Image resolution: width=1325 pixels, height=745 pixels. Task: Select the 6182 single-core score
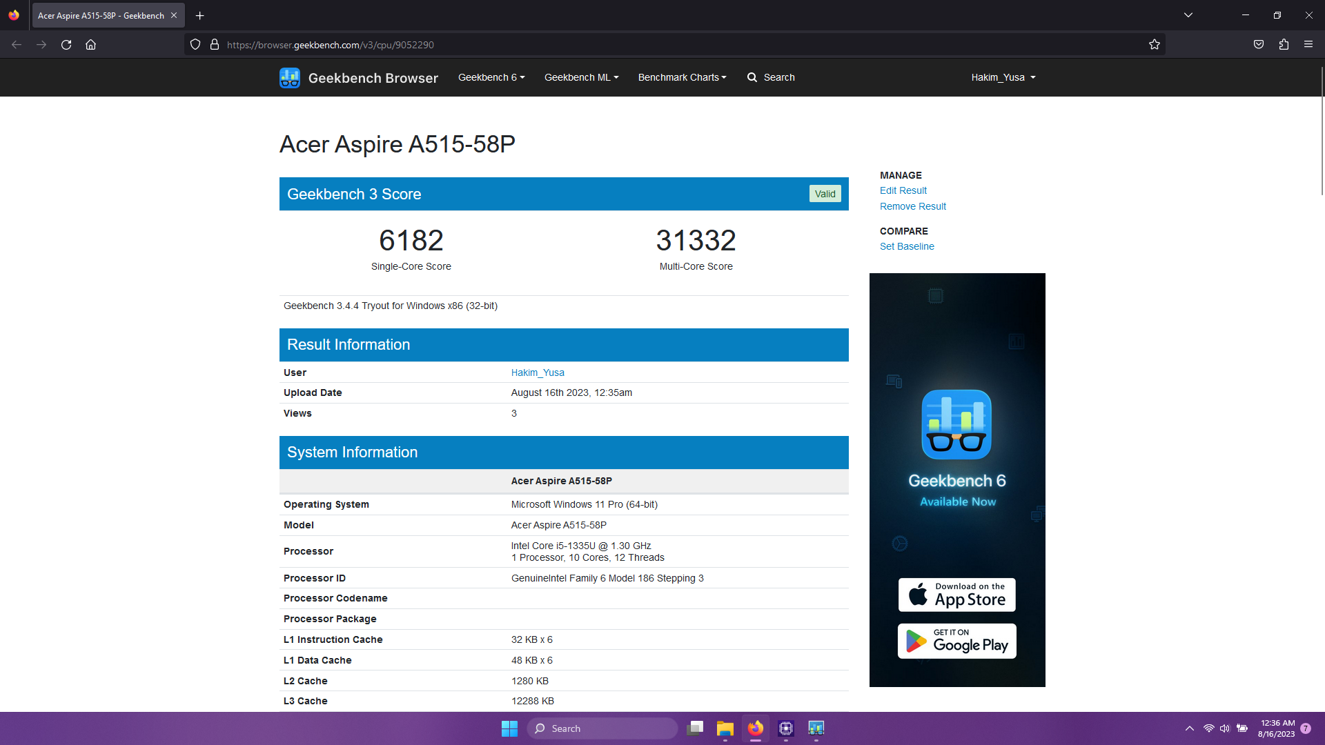click(x=411, y=240)
